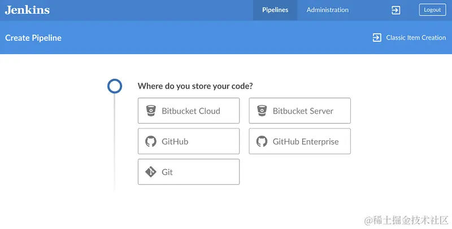Click the blue step circle indicator
The width and height of the screenshot is (452, 229).
(x=115, y=86)
